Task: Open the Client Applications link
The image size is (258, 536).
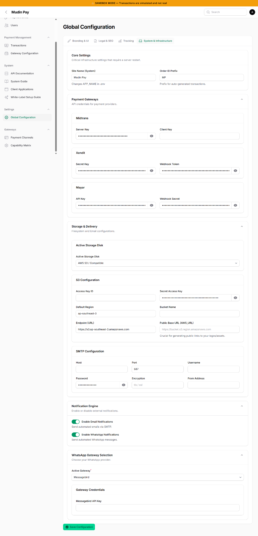Action: coord(27,89)
